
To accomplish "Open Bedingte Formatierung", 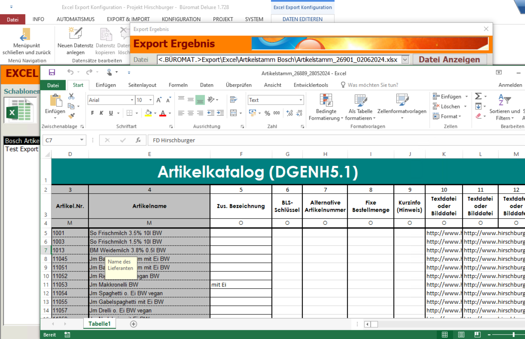I will pyautogui.click(x=326, y=107).
